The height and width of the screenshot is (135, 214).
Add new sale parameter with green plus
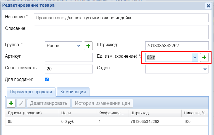click(x=11, y=103)
